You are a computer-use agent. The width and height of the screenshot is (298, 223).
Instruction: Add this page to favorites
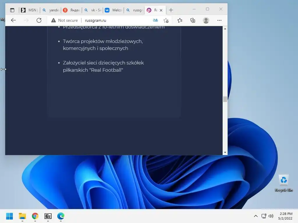166,20
